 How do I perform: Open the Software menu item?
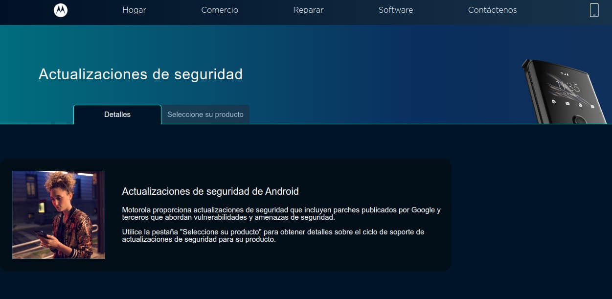(396, 10)
